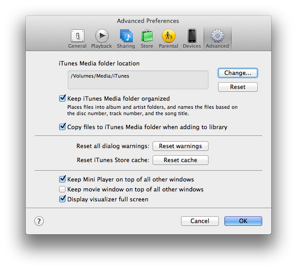Reset the media folder location
297x270 pixels.
[x=238, y=87]
